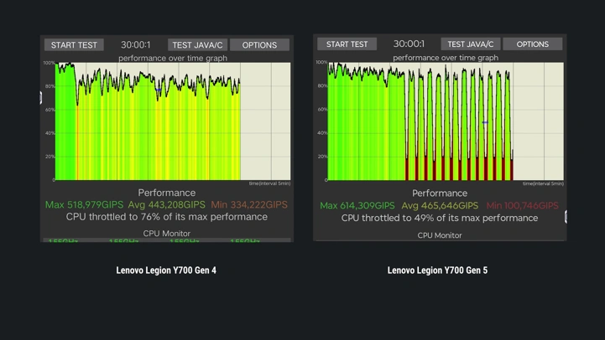The image size is (605, 340).
Task: Click 'Min 334,222GIPS' value
Action: click(249, 204)
